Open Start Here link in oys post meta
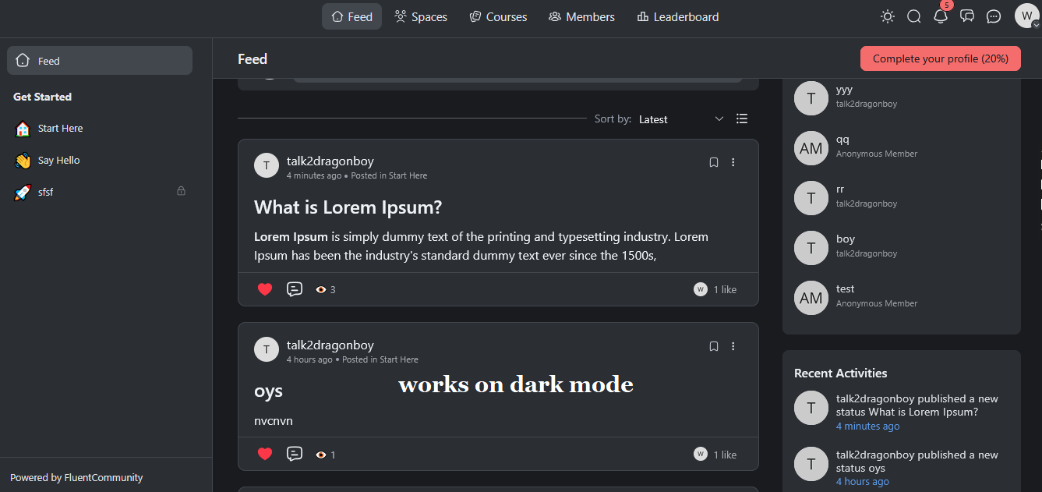This screenshot has height=492, width=1042. pyautogui.click(x=399, y=359)
